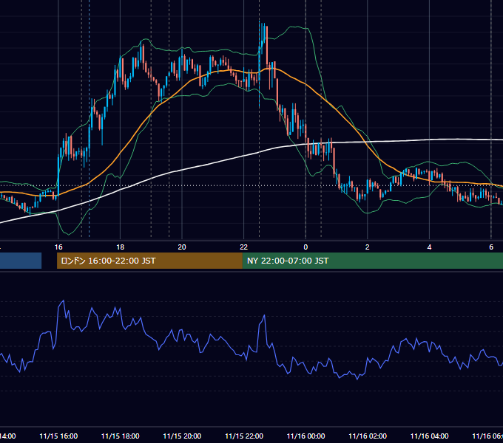Click the 4 hour label on price chart axis
Viewport: 503px width, 443px height.
(429, 247)
